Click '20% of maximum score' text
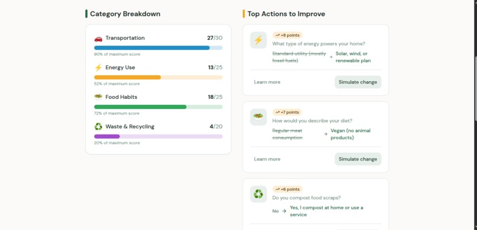477x230 pixels. pyautogui.click(x=117, y=143)
